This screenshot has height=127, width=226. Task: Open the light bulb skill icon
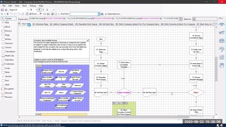coord(221,49)
